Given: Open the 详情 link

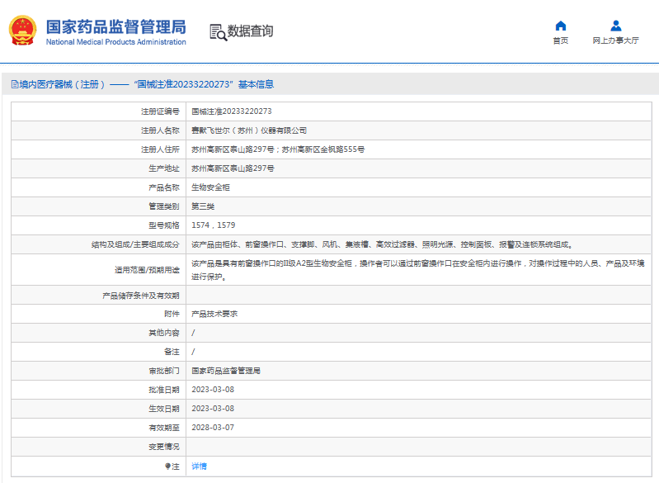Looking at the screenshot, I should (x=199, y=466).
